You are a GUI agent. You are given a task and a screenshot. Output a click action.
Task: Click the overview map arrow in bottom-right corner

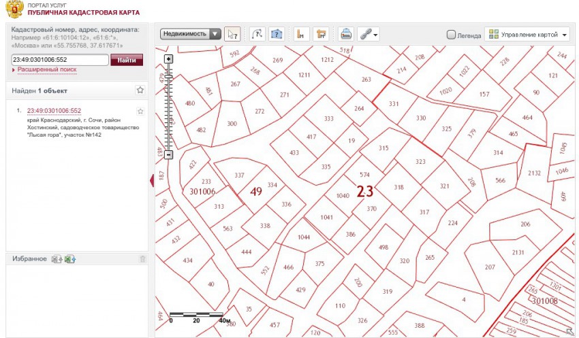[569, 331]
